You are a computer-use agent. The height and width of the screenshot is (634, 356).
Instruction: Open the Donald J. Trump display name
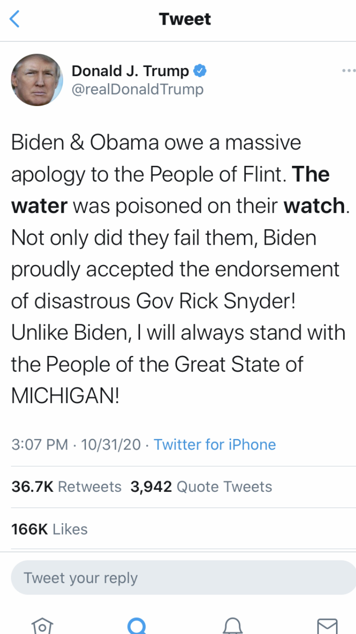pos(130,71)
